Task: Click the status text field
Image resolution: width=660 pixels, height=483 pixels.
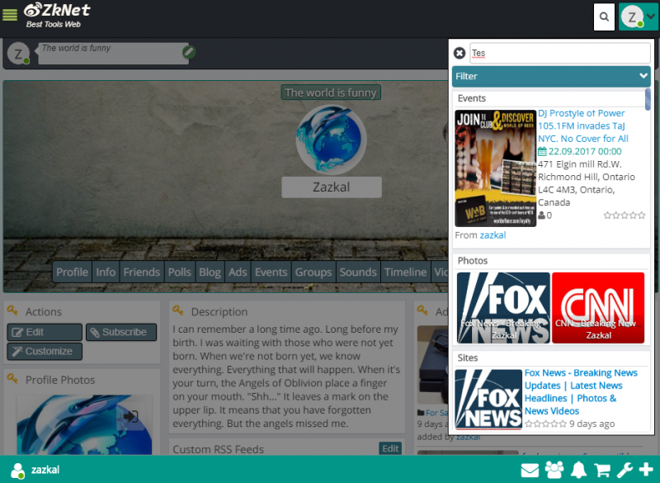Action: pos(113,54)
